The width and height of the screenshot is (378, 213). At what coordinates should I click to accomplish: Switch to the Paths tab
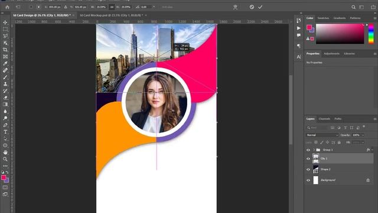(x=338, y=119)
